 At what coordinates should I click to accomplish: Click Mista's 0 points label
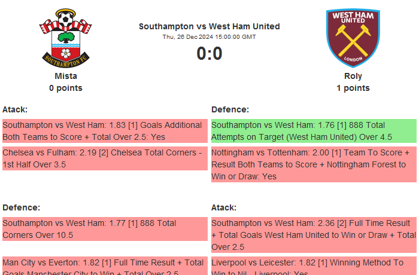[66, 88]
